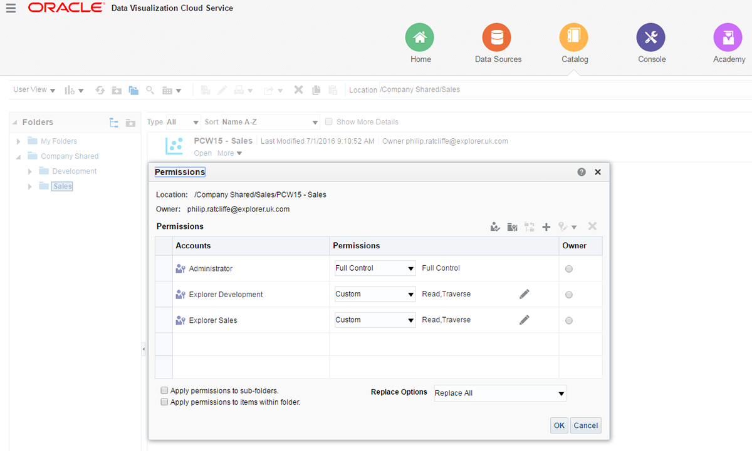
Task: Open the Academy page icon
Action: coord(728,38)
